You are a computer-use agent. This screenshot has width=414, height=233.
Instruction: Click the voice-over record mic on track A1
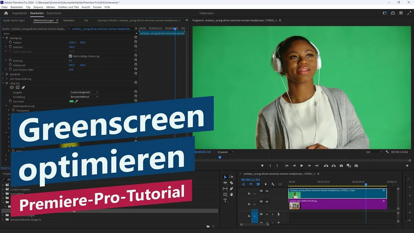pyautogui.click(x=278, y=214)
